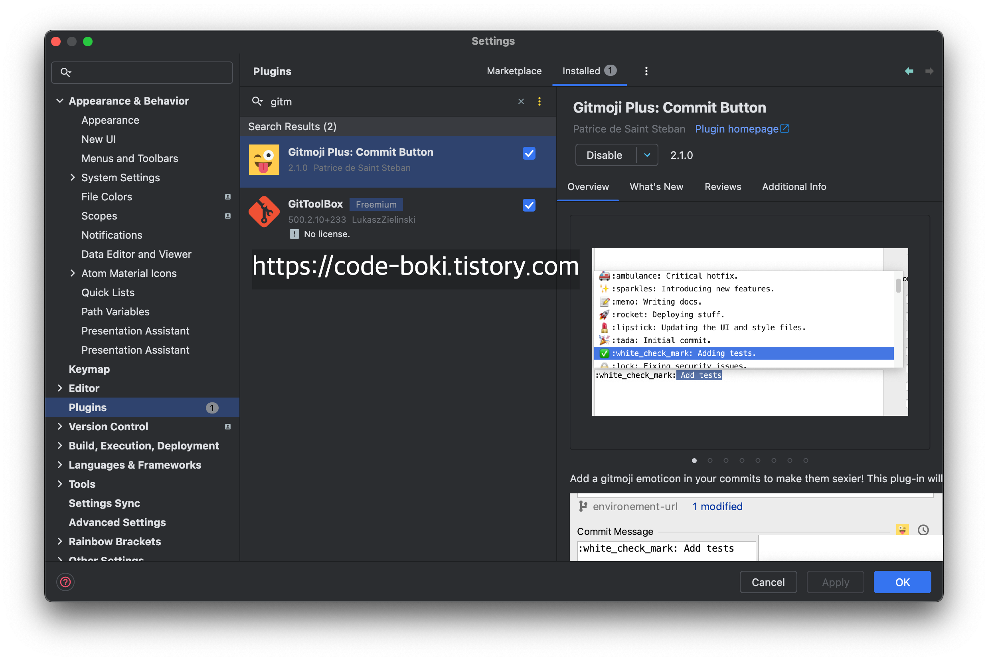Collapse Appearance & Behavior section
The width and height of the screenshot is (988, 661).
tap(60, 101)
